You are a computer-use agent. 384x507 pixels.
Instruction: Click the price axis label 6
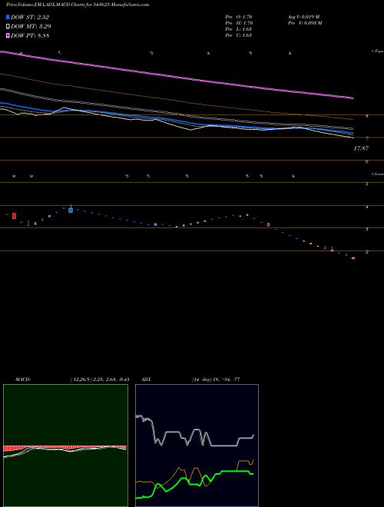367,161
